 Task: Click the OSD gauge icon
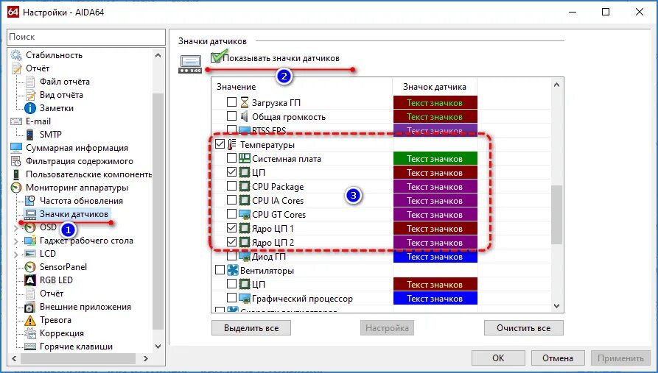(x=30, y=227)
